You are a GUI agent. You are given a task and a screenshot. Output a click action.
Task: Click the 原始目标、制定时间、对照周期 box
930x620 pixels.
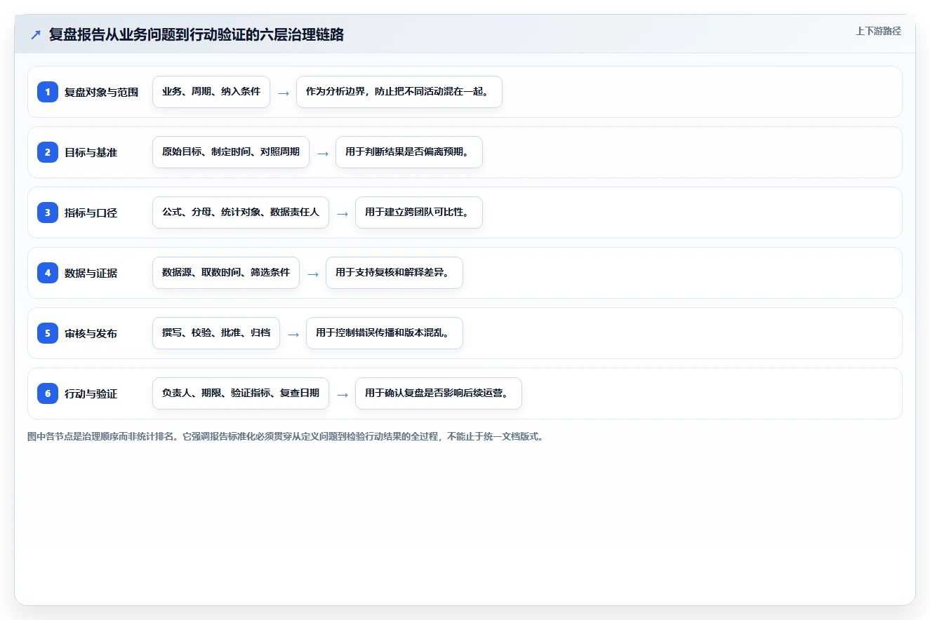(x=231, y=152)
